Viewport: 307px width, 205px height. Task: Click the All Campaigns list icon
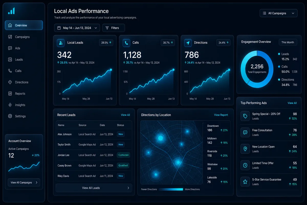(x=264, y=13)
